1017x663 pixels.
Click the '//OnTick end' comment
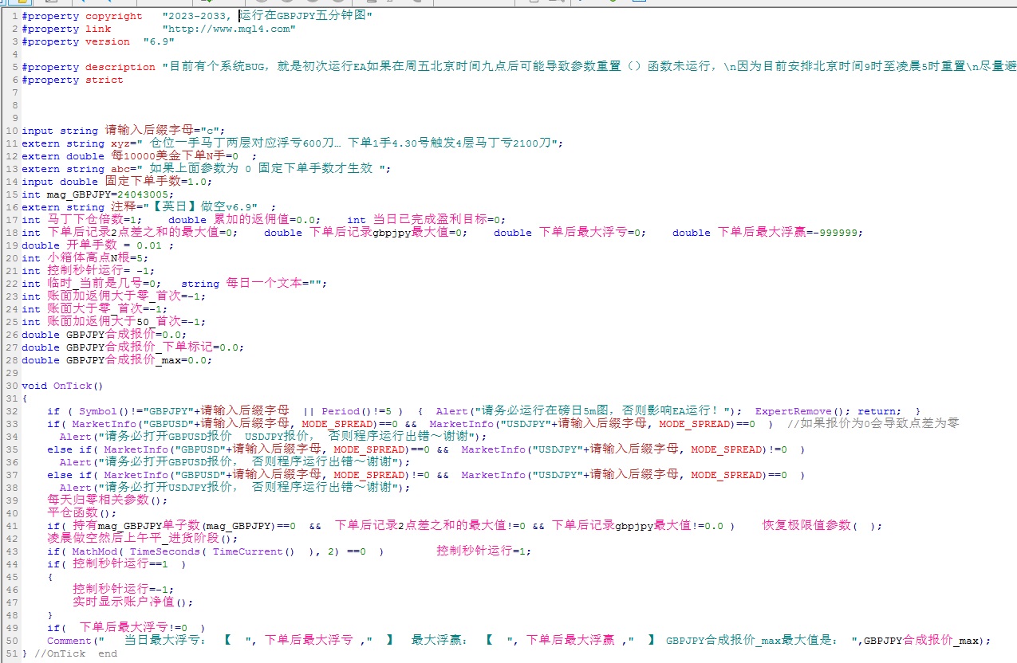tap(76, 653)
